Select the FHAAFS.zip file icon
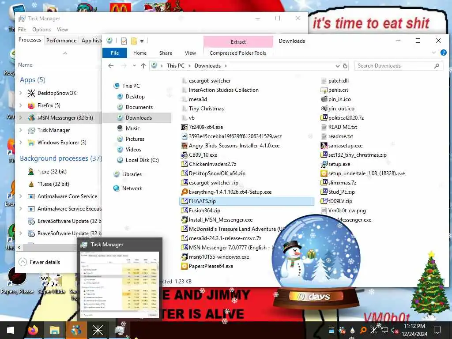Screen dimensions: 452x339 coord(185,201)
